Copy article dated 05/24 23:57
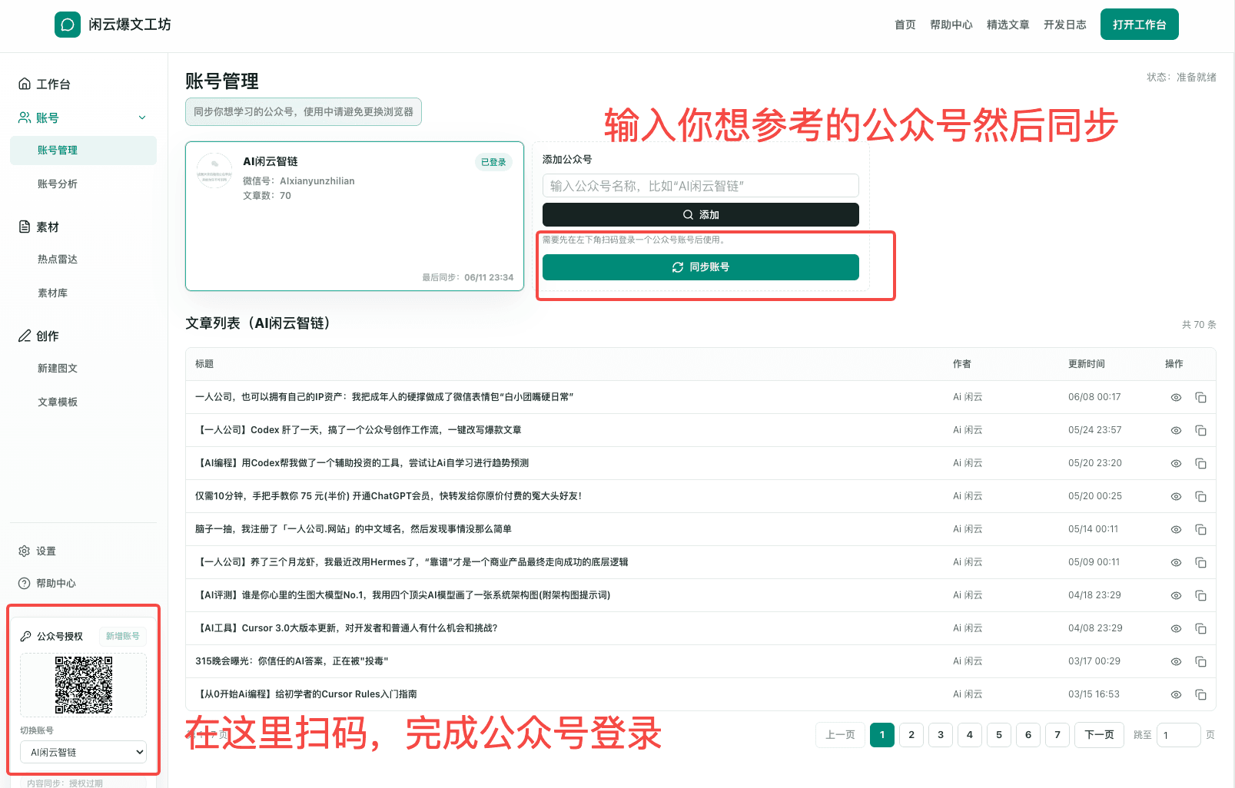Image resolution: width=1235 pixels, height=788 pixels. tap(1200, 431)
